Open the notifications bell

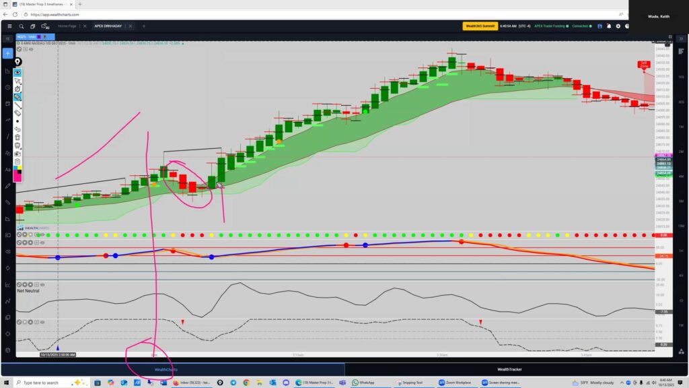[x=608, y=26]
